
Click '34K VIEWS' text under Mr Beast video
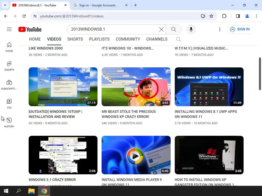tap(109, 123)
